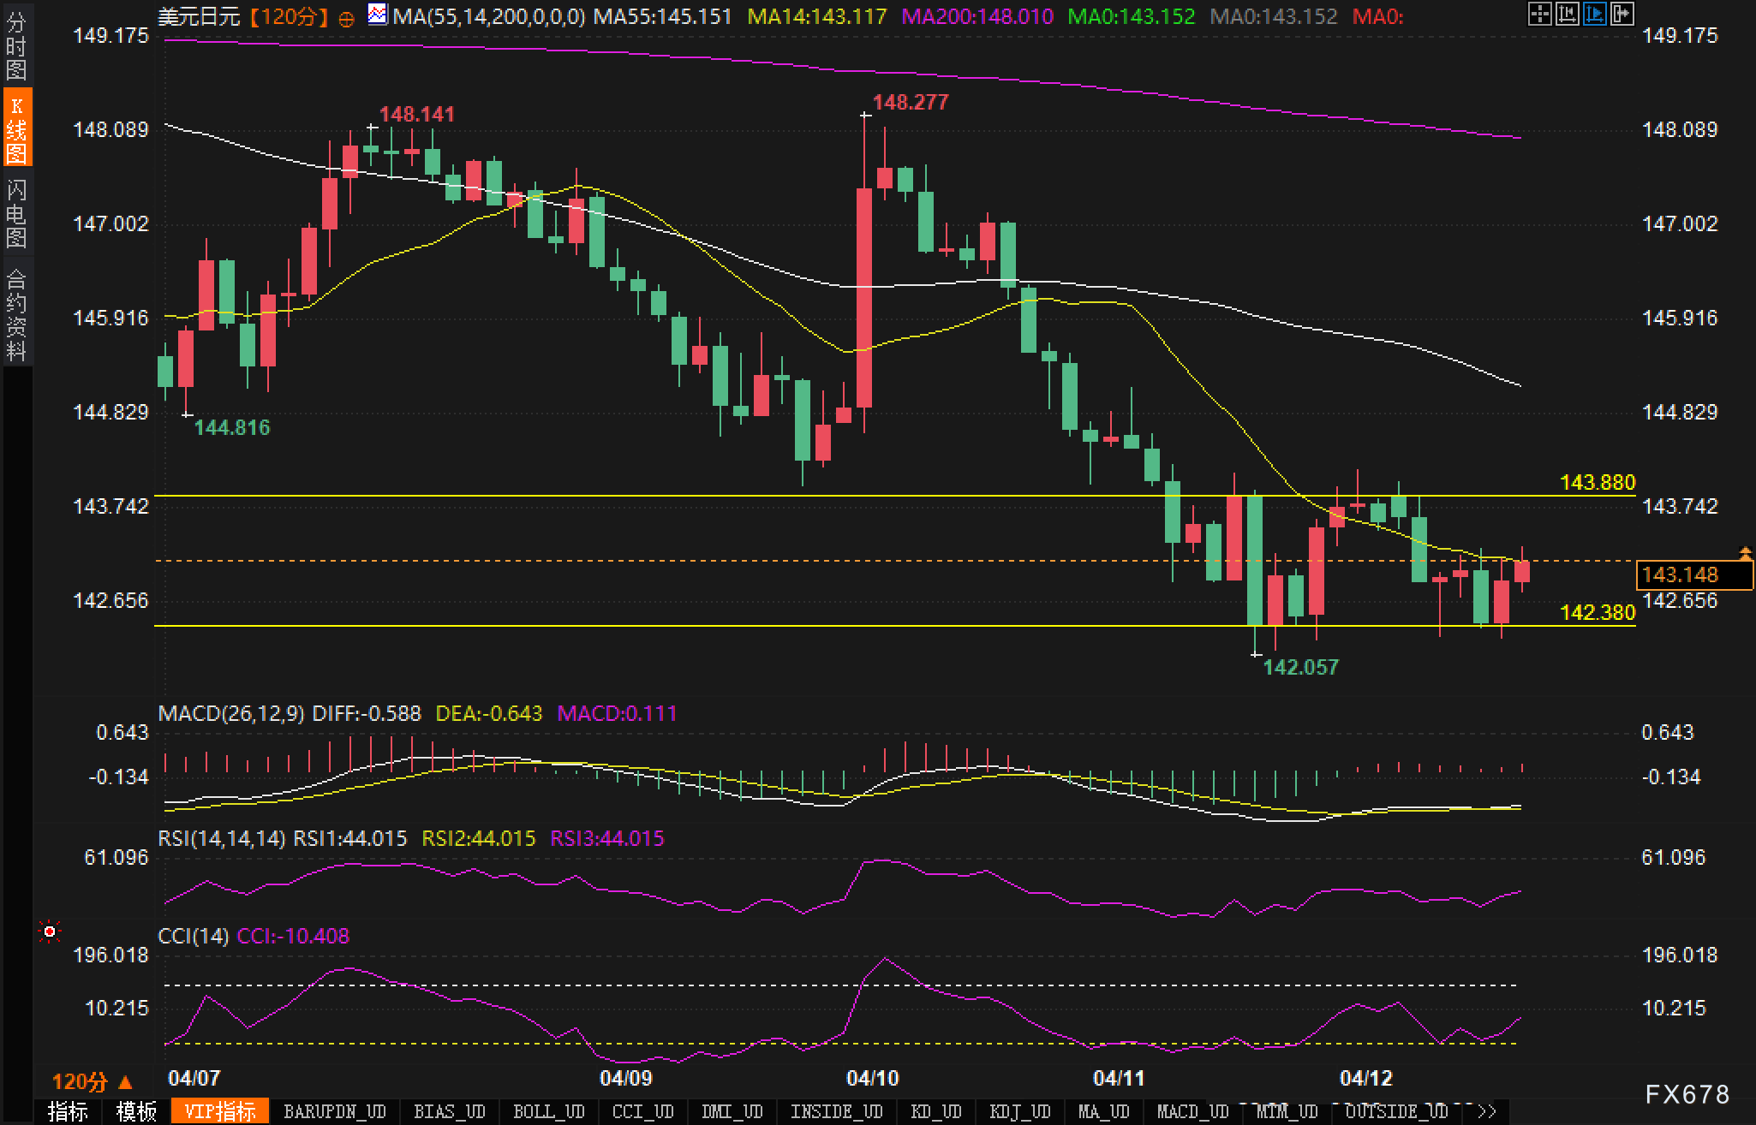Toggle the BOLL_UD indicator

point(548,1111)
